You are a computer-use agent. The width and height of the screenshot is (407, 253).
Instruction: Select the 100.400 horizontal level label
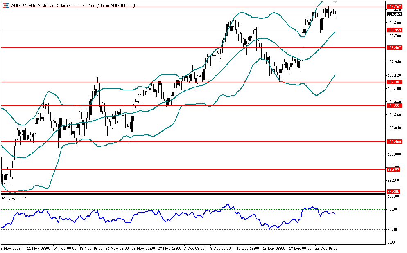pos(393,142)
